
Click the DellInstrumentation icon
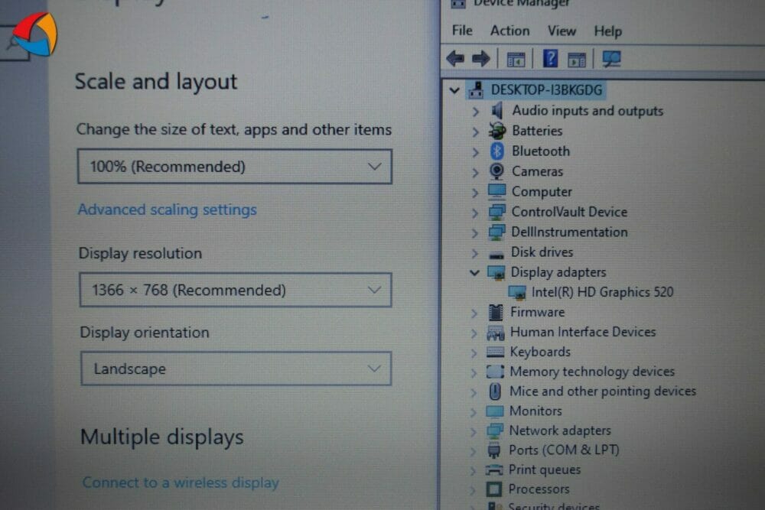coord(496,232)
